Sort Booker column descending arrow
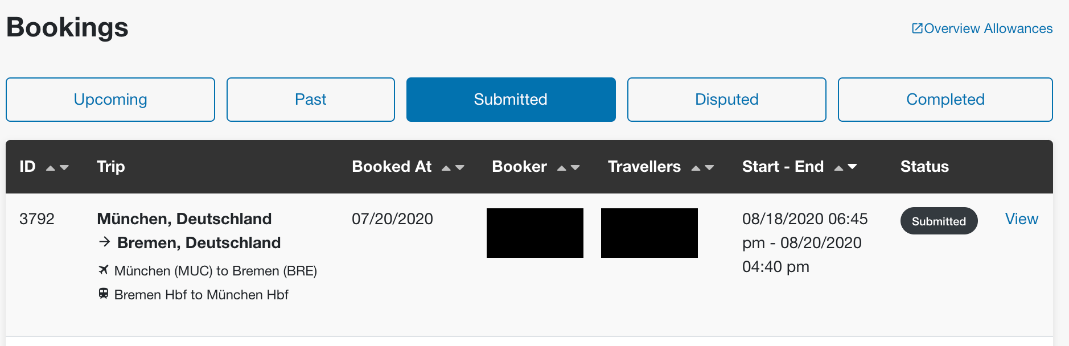This screenshot has width=1069, height=346. (x=575, y=168)
